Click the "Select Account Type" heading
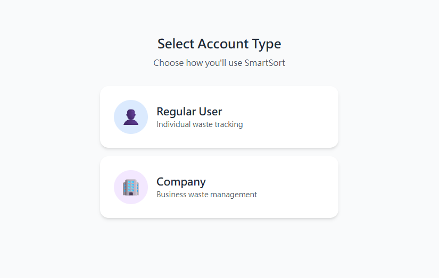This screenshot has height=278, width=439. click(x=219, y=44)
